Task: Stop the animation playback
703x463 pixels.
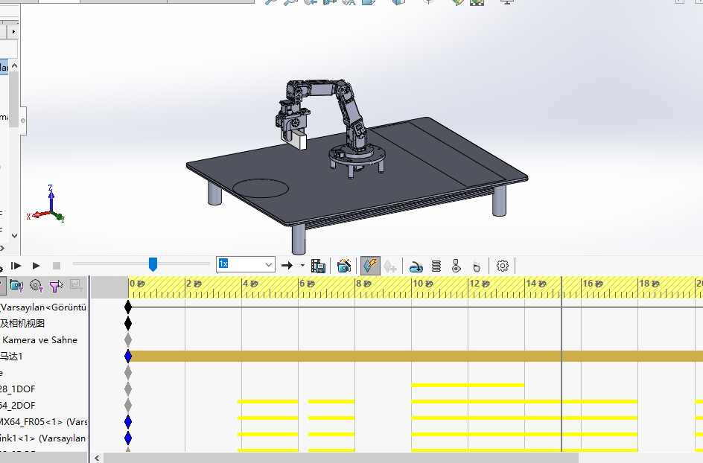Action: (x=57, y=266)
